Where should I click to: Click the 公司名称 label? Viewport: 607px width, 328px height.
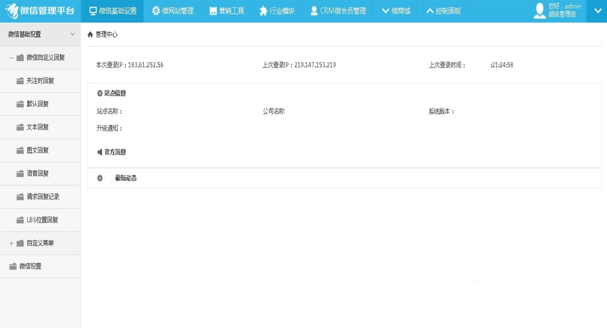tap(274, 112)
